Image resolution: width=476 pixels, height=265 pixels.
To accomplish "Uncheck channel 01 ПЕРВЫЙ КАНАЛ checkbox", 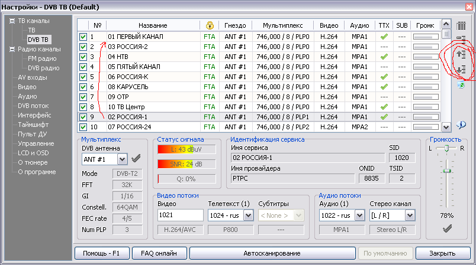I will pos(83,37).
